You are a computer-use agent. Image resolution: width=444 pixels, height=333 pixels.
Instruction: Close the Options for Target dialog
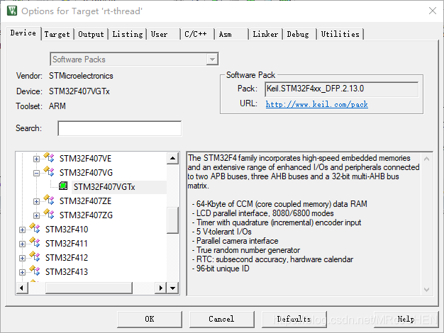(x=433, y=11)
